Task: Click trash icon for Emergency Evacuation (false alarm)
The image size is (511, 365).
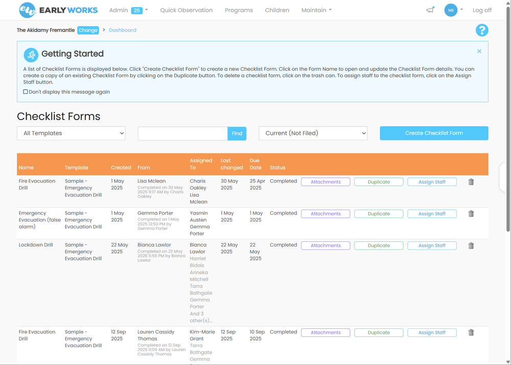Action: coord(471,214)
